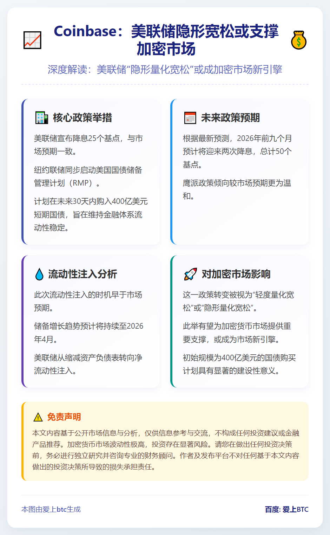Click the rising chart icon in header
The width and height of the screenshot is (330, 535).
pos(32,40)
